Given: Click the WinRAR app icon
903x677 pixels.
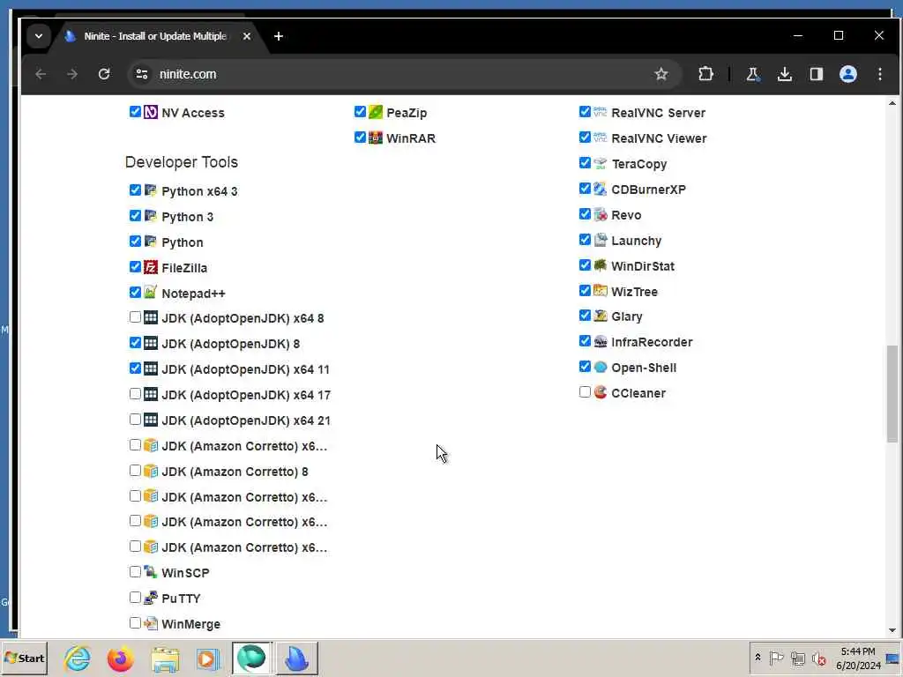Looking at the screenshot, I should tap(376, 138).
